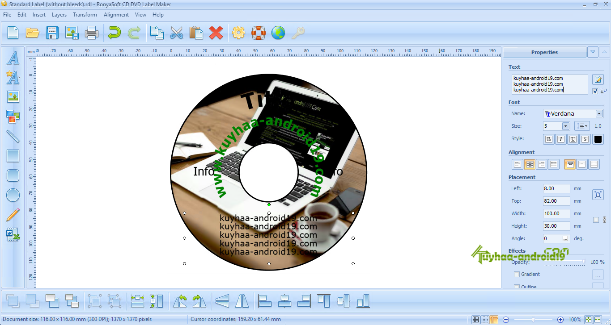Open the font Name dropdown
Image resolution: width=611 pixels, height=325 pixels.
(599, 113)
